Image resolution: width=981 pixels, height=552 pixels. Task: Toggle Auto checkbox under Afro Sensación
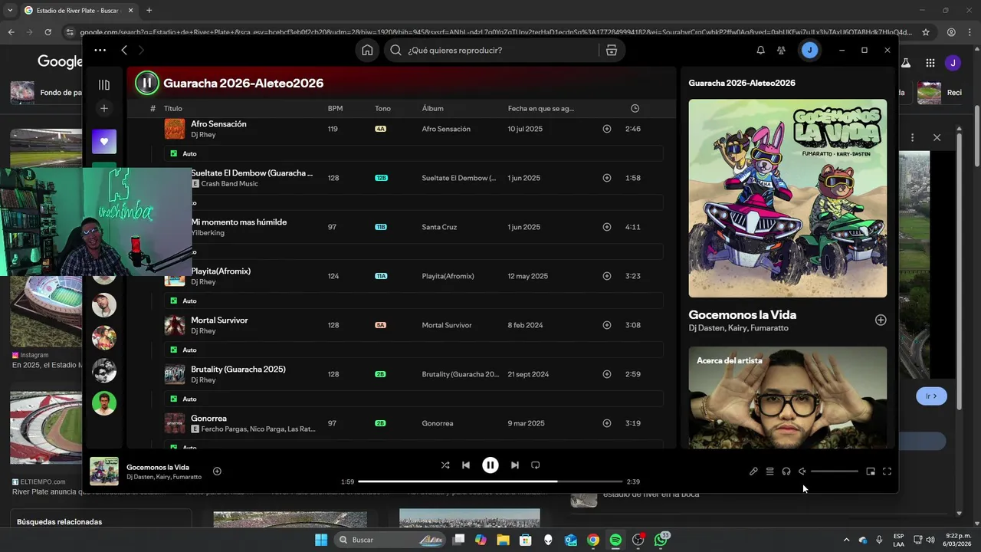(x=174, y=153)
